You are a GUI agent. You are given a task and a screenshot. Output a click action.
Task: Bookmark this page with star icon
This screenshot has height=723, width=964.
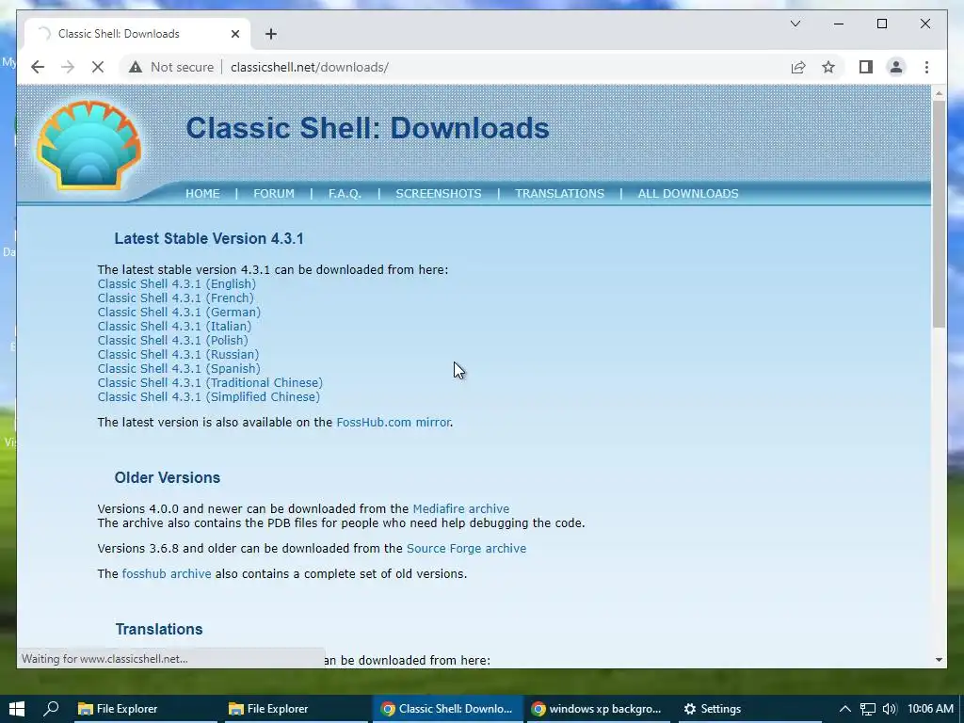(x=828, y=67)
